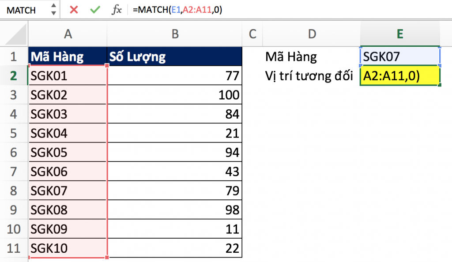
Task: Select column A header
Action: click(68, 34)
